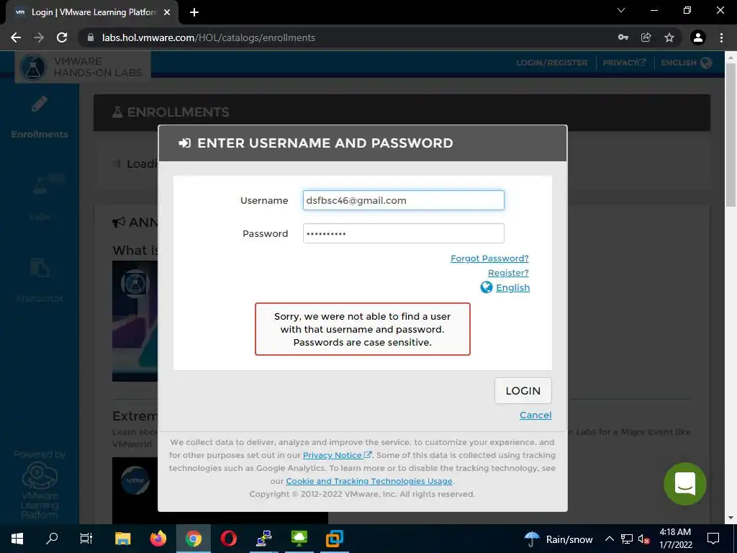Reload the page with refresh icon

pyautogui.click(x=62, y=37)
